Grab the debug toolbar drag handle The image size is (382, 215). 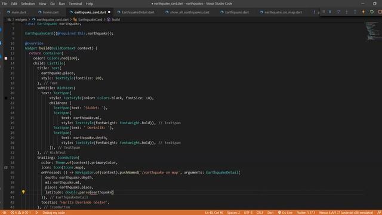[324, 12]
